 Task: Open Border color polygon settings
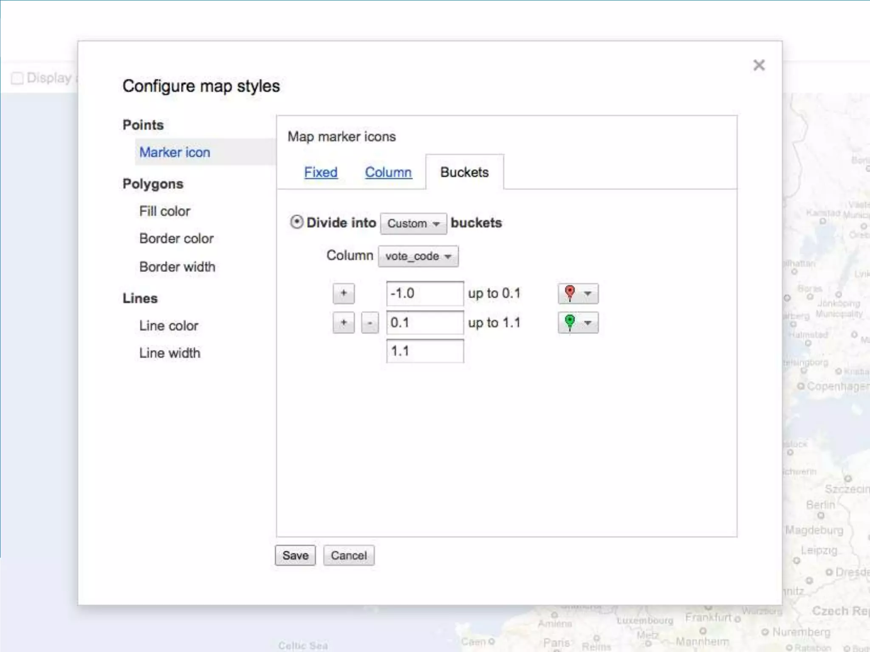tap(176, 239)
